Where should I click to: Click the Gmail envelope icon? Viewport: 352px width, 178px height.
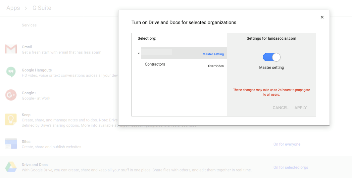tap(11, 49)
